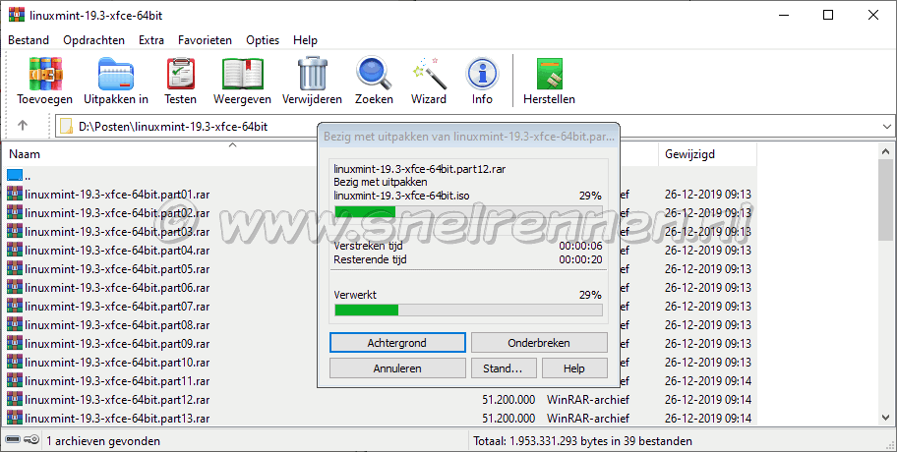Select linuxmint-19.3-xfce-64bit.part07.rar
Screen dimensions: 897x452
click(x=117, y=307)
